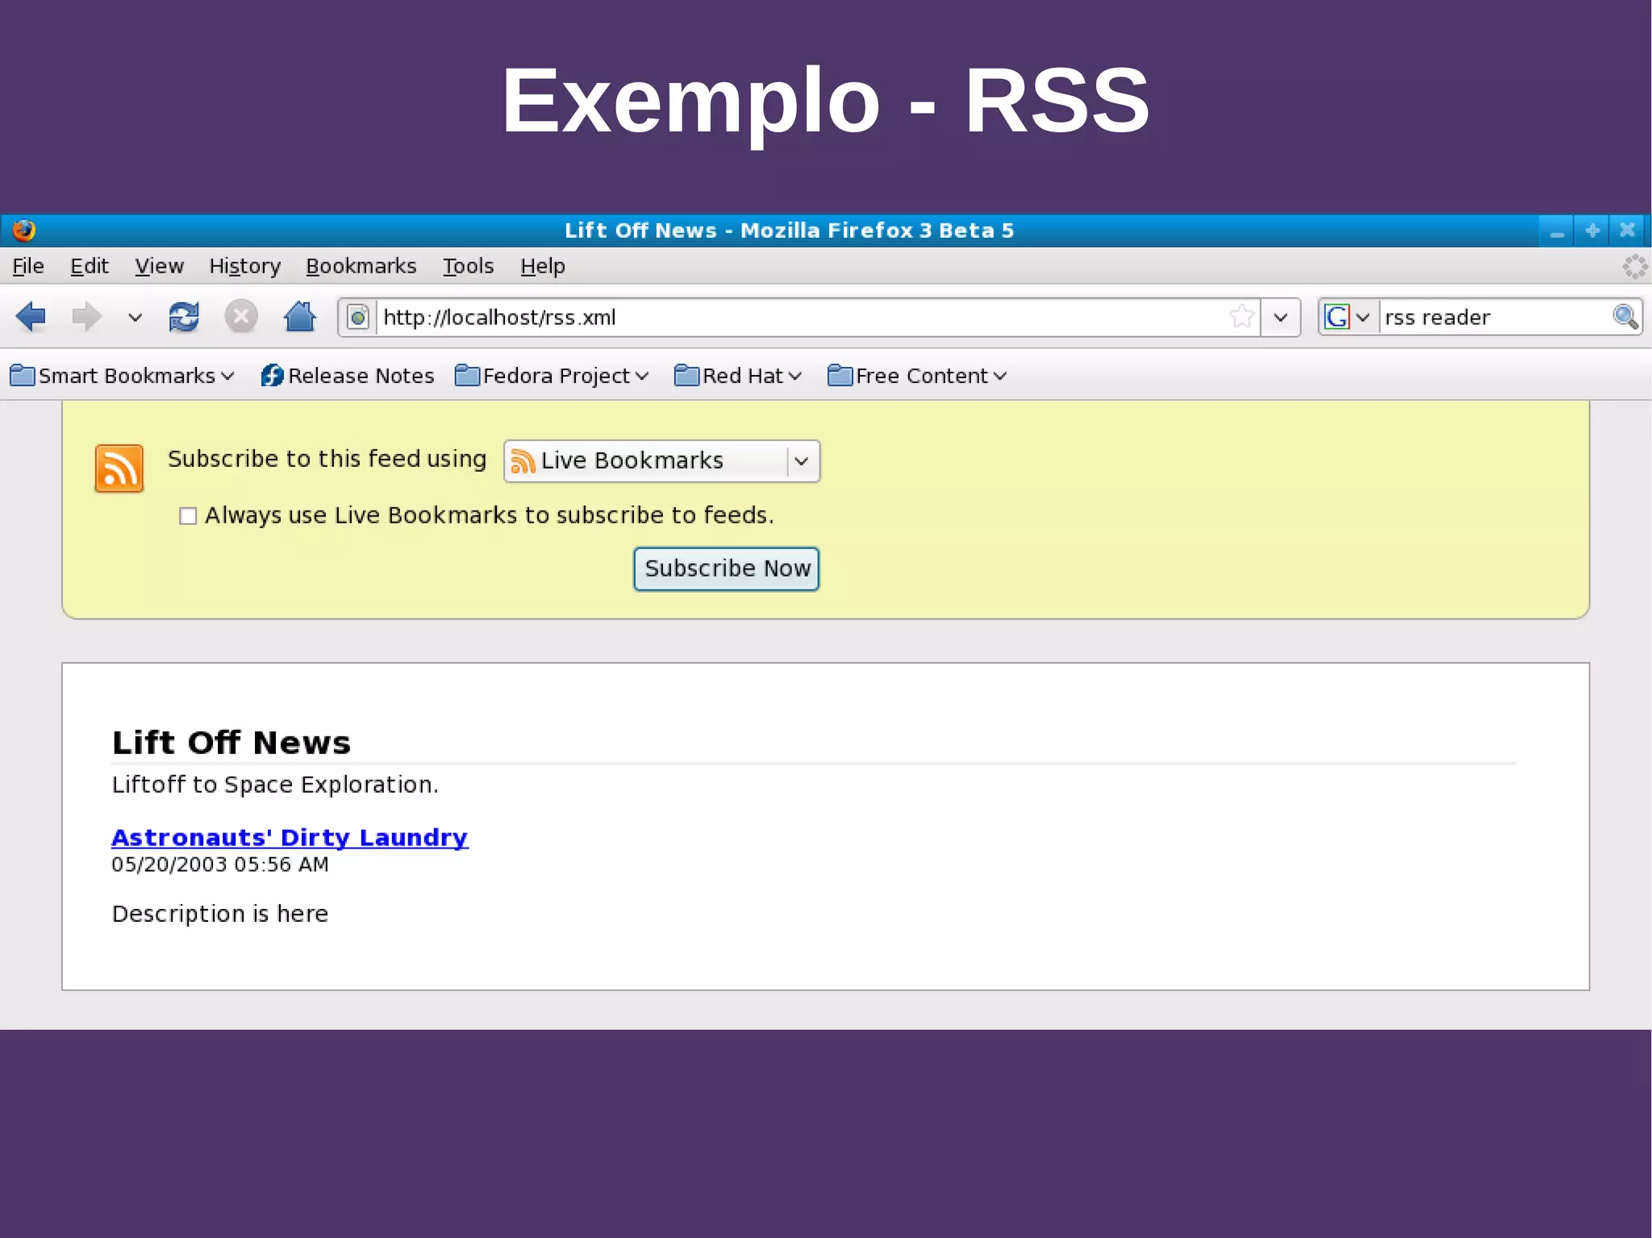Screen dimensions: 1652x1238
Task: Open the File menu
Action: pos(28,266)
